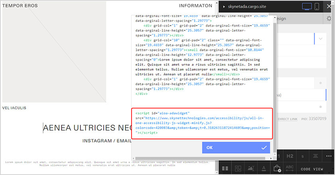Screen dimensions: 335x175
Task: Open the ABC letter-spacing tool
Action: tap(290, 168)
